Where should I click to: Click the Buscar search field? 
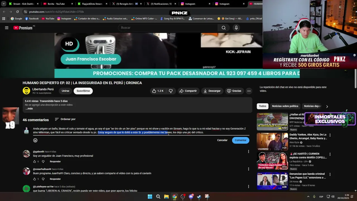pos(168,28)
